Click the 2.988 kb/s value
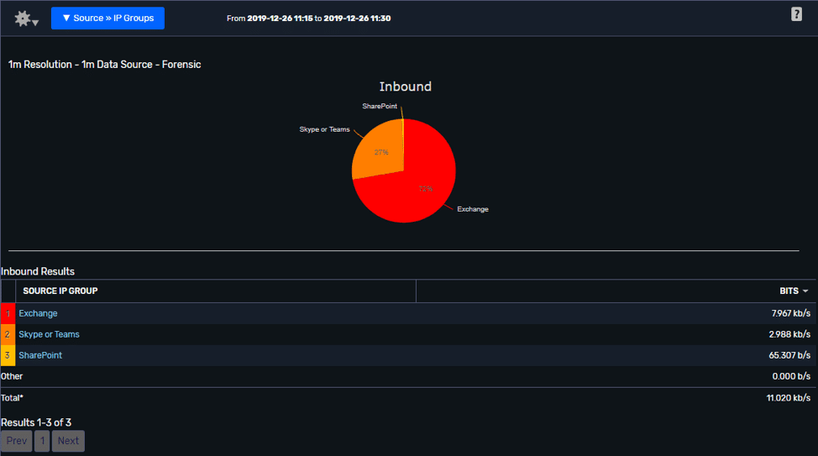 (789, 334)
